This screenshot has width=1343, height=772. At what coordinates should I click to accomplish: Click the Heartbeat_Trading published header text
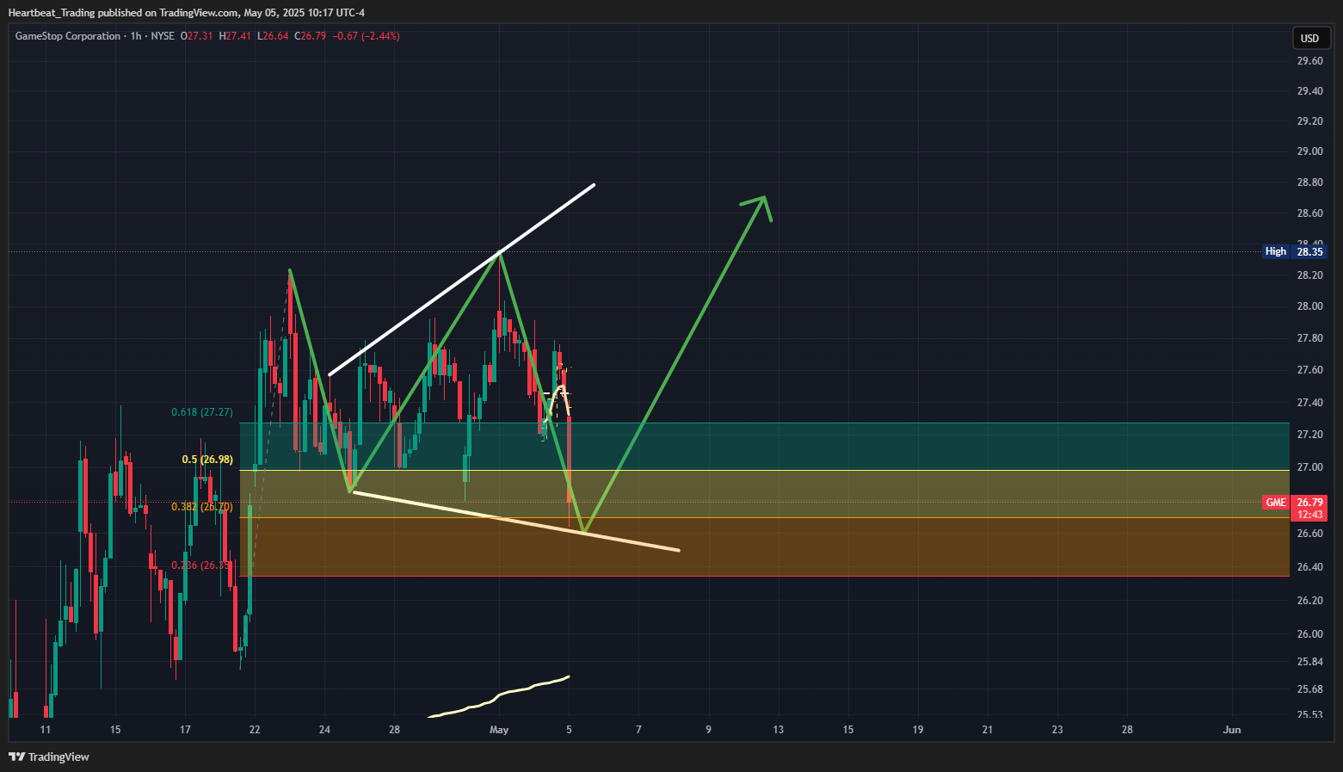coord(186,13)
